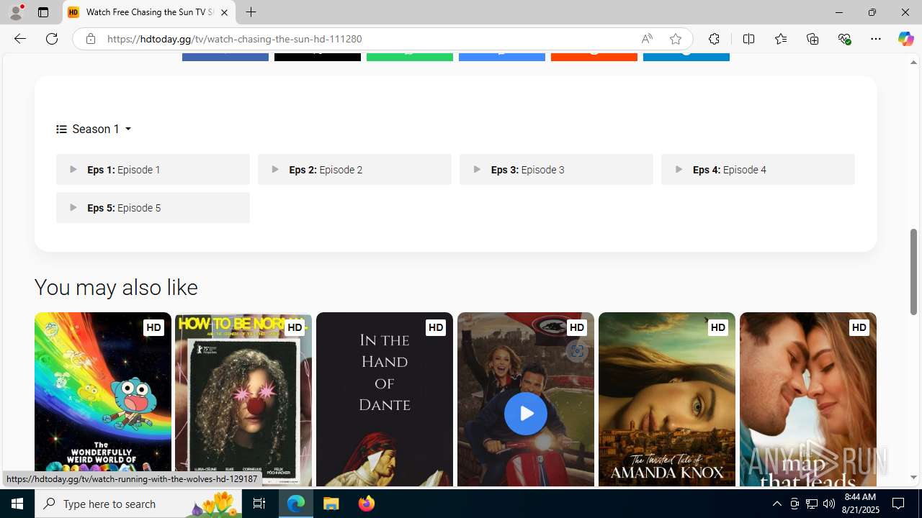The image size is (922, 518).
Task: Open the Extensions menu
Action: point(714,39)
